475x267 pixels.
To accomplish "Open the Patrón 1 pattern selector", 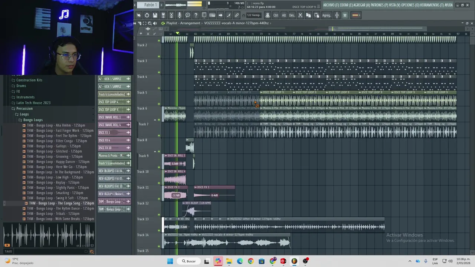I will (x=148, y=5).
